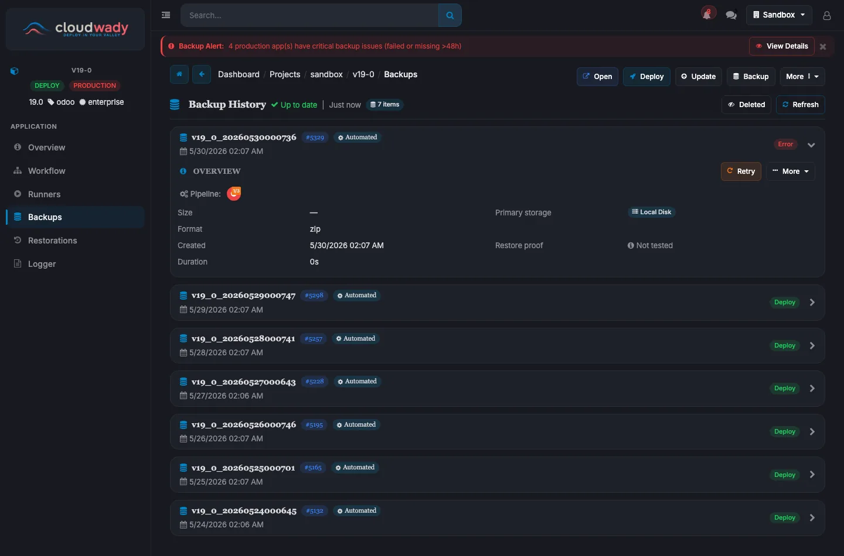Open the chat messages icon
Image resolution: width=844 pixels, height=556 pixels.
(x=731, y=15)
